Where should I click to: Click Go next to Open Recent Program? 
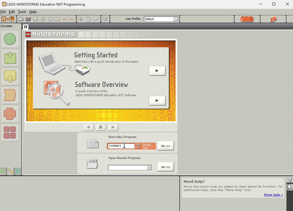point(166,167)
